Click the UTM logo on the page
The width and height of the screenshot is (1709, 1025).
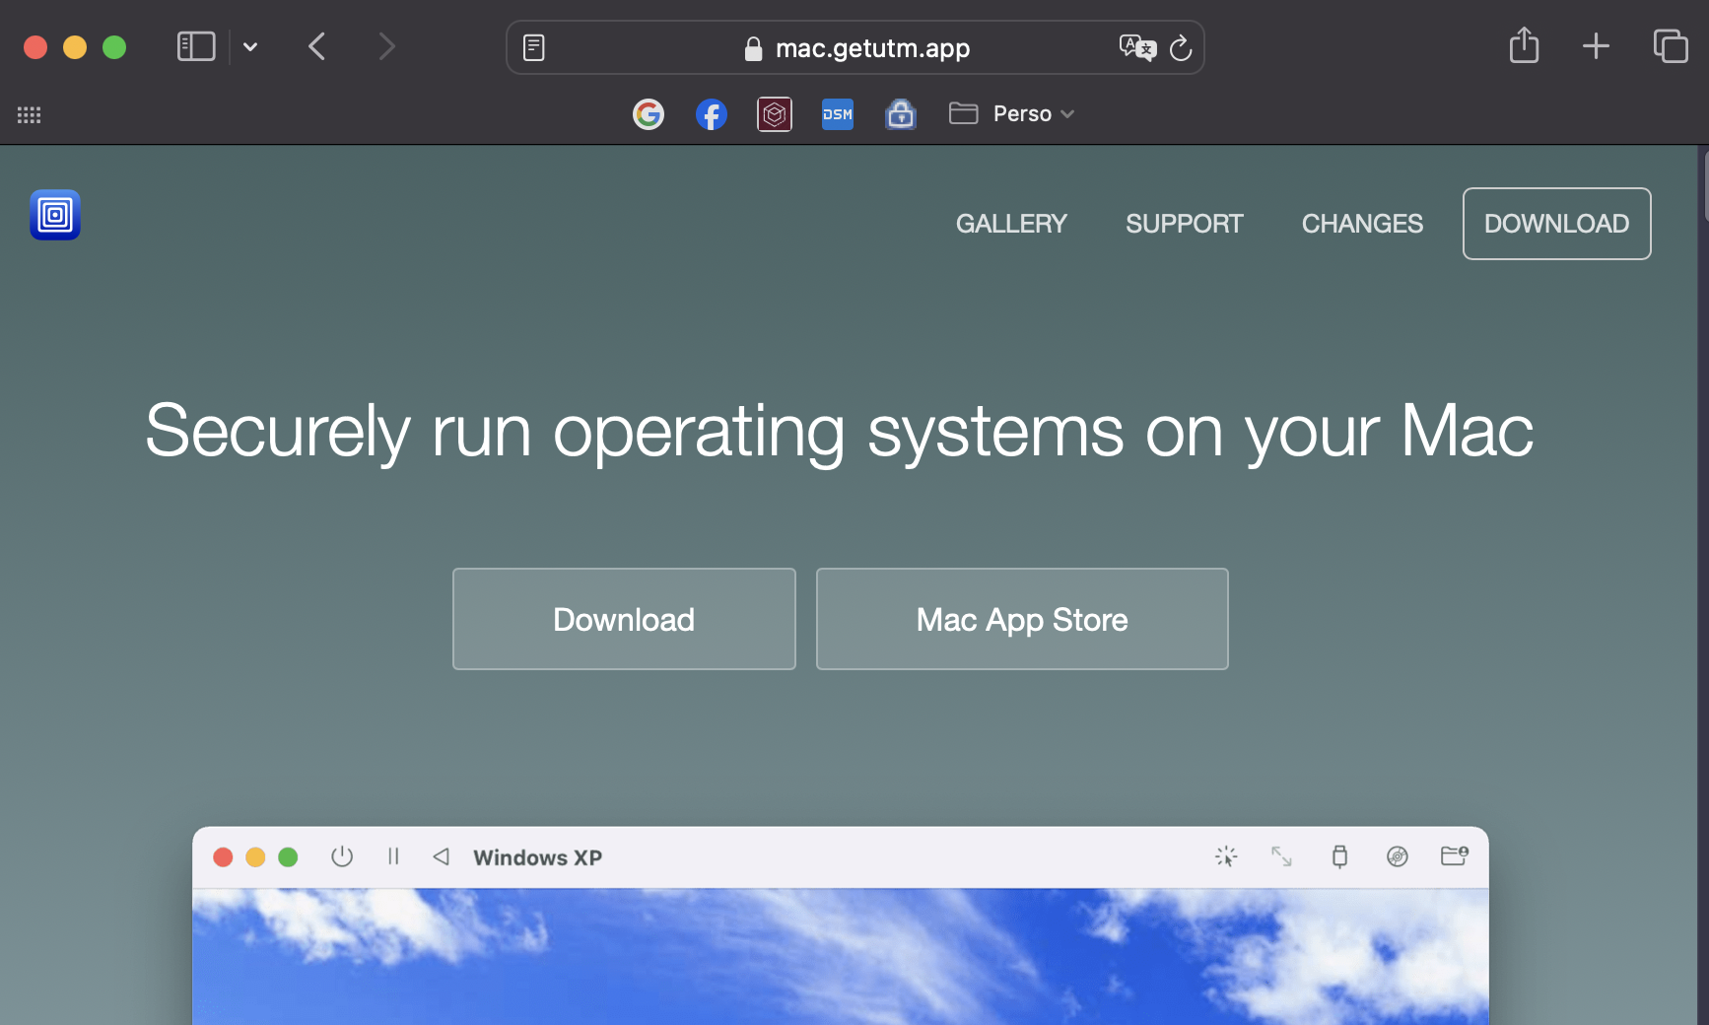click(x=55, y=215)
